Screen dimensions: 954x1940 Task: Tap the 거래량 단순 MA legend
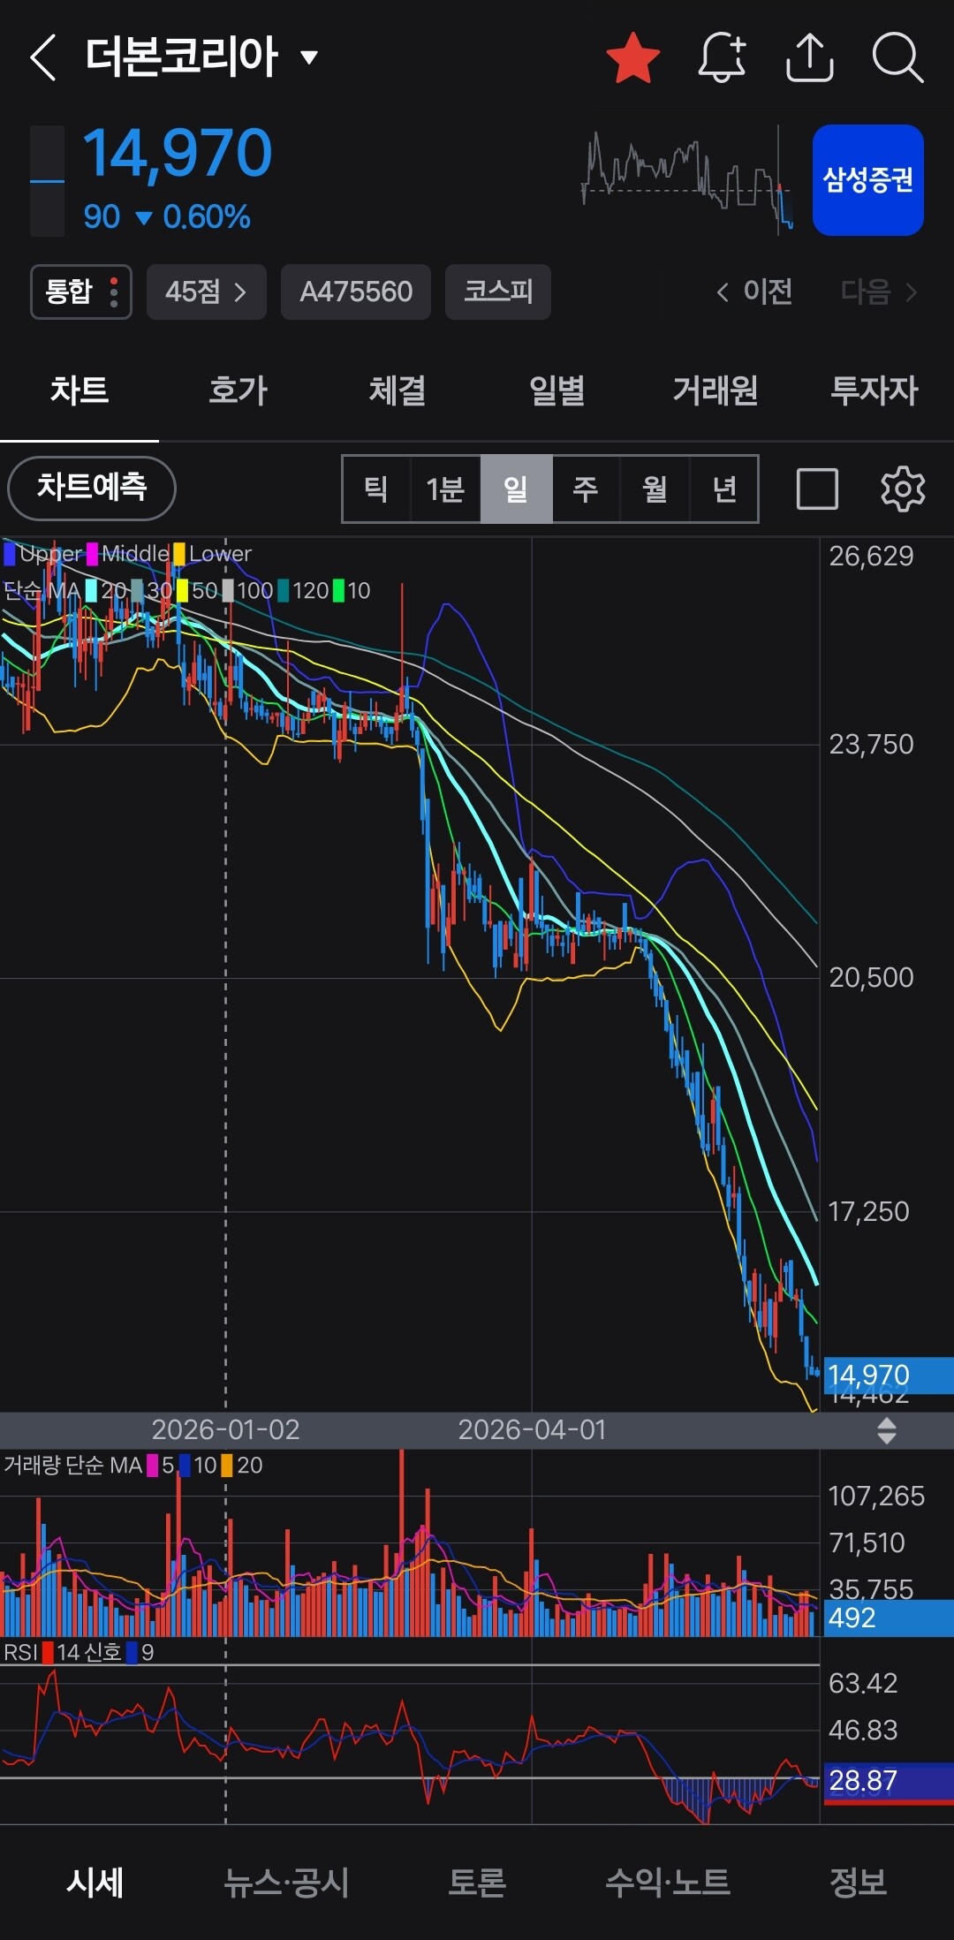pyautogui.click(x=133, y=1466)
